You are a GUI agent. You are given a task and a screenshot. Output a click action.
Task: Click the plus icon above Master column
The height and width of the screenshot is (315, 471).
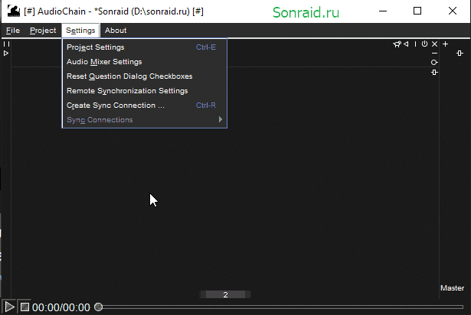(x=446, y=44)
